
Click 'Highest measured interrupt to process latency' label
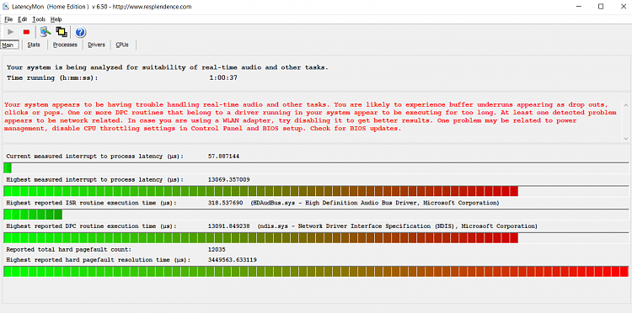(94, 179)
